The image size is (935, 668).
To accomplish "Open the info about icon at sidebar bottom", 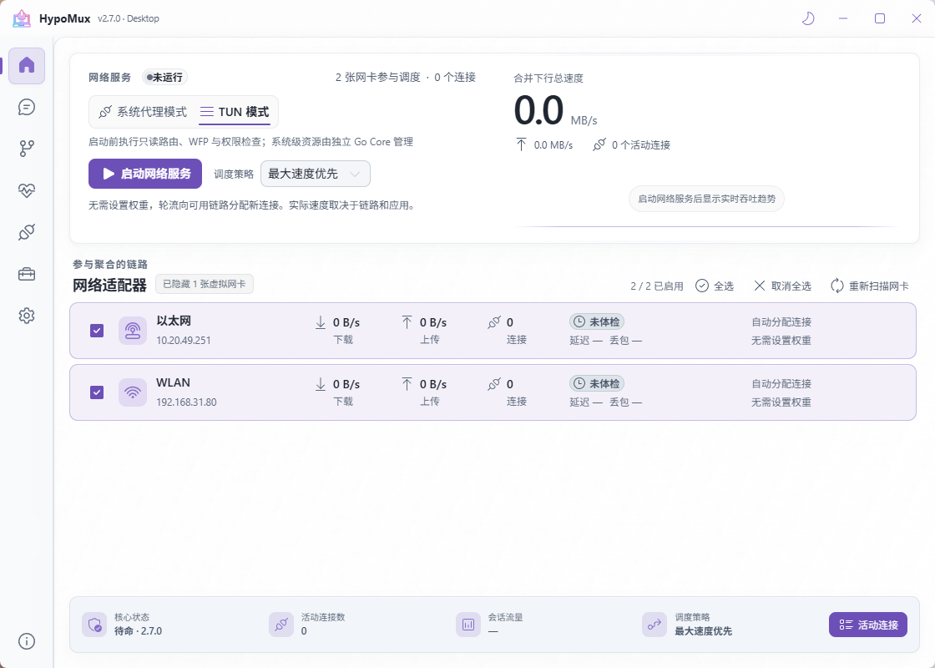I will (x=27, y=641).
